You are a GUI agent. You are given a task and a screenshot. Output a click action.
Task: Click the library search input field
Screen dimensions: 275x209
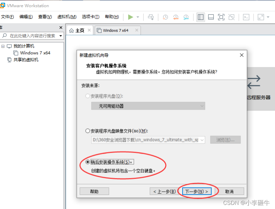pos(32,36)
